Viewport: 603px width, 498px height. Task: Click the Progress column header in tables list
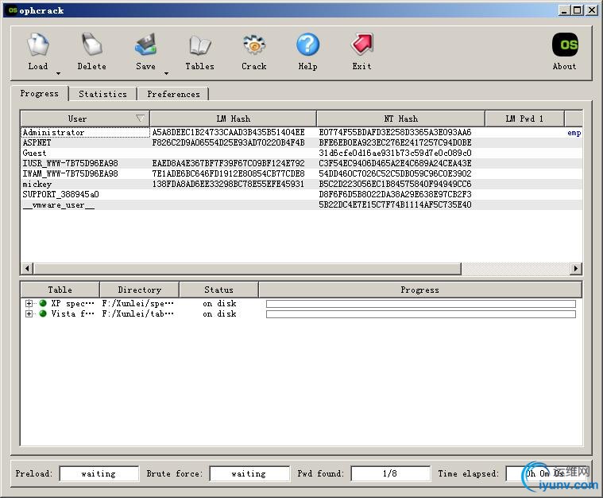[420, 290]
